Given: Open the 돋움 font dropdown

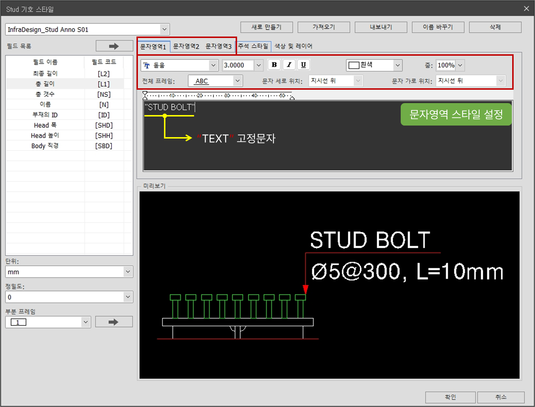Looking at the screenshot, I should (214, 65).
